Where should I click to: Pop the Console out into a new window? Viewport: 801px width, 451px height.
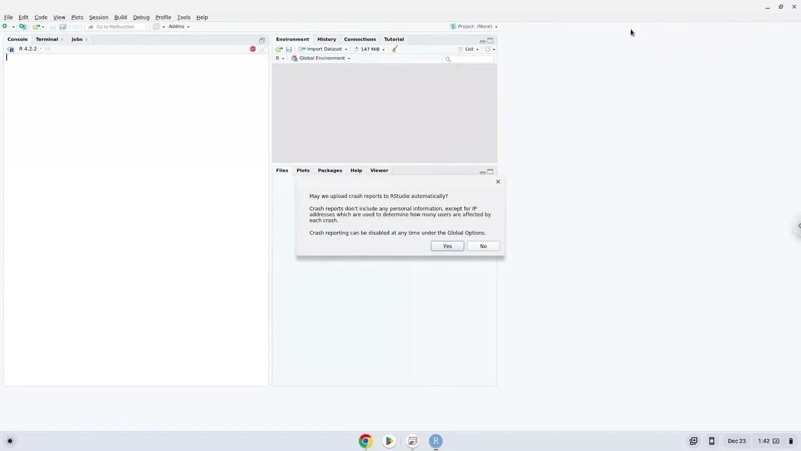point(262,39)
